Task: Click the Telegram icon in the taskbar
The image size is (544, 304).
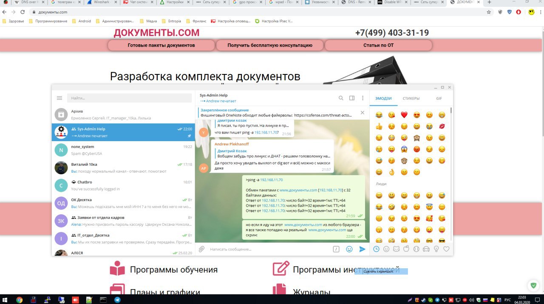Action: 117,300
